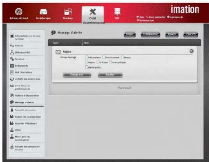
Task: Tick the Mineur level checkbox
Action: [x=122, y=57]
